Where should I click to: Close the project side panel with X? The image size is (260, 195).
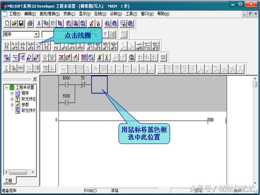pos(35,79)
